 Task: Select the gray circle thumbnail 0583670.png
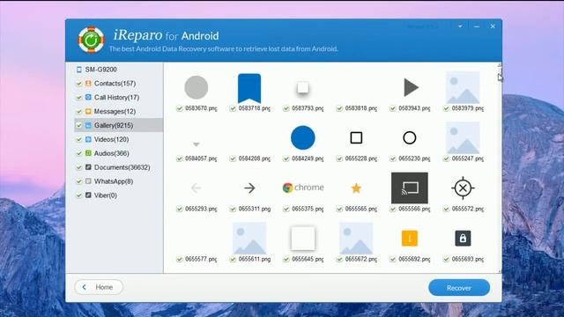(x=196, y=87)
